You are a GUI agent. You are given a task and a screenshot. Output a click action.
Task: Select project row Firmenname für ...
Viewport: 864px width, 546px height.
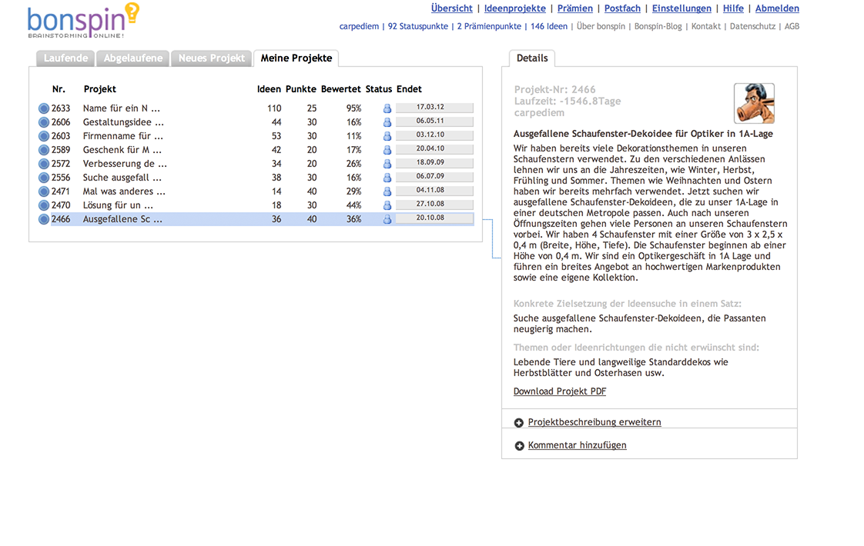pyautogui.click(x=123, y=136)
